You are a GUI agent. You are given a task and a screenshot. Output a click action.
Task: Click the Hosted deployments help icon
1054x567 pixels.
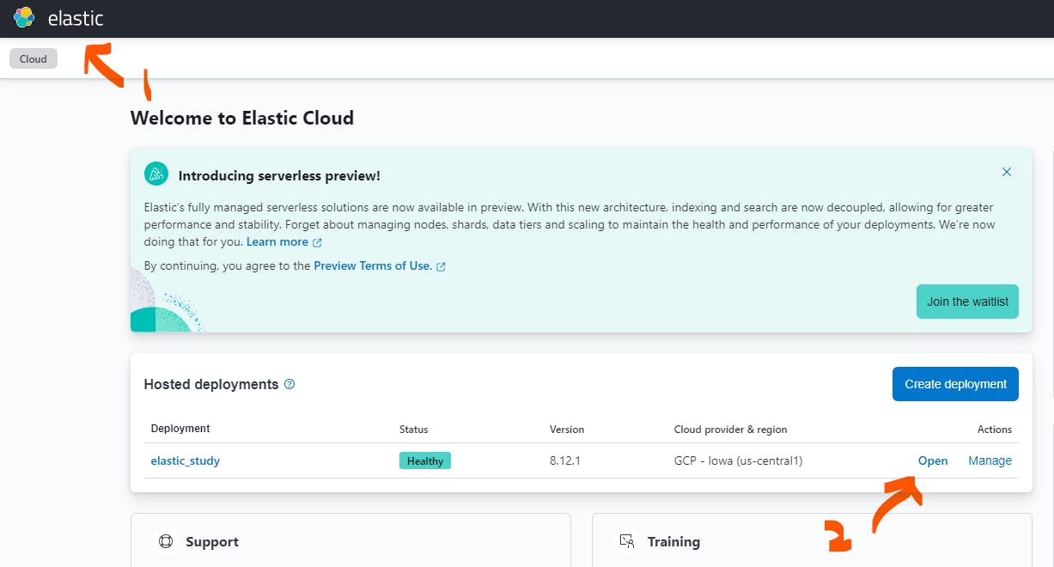pos(289,384)
